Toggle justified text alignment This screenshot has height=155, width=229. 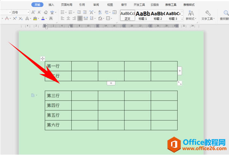[80, 19]
